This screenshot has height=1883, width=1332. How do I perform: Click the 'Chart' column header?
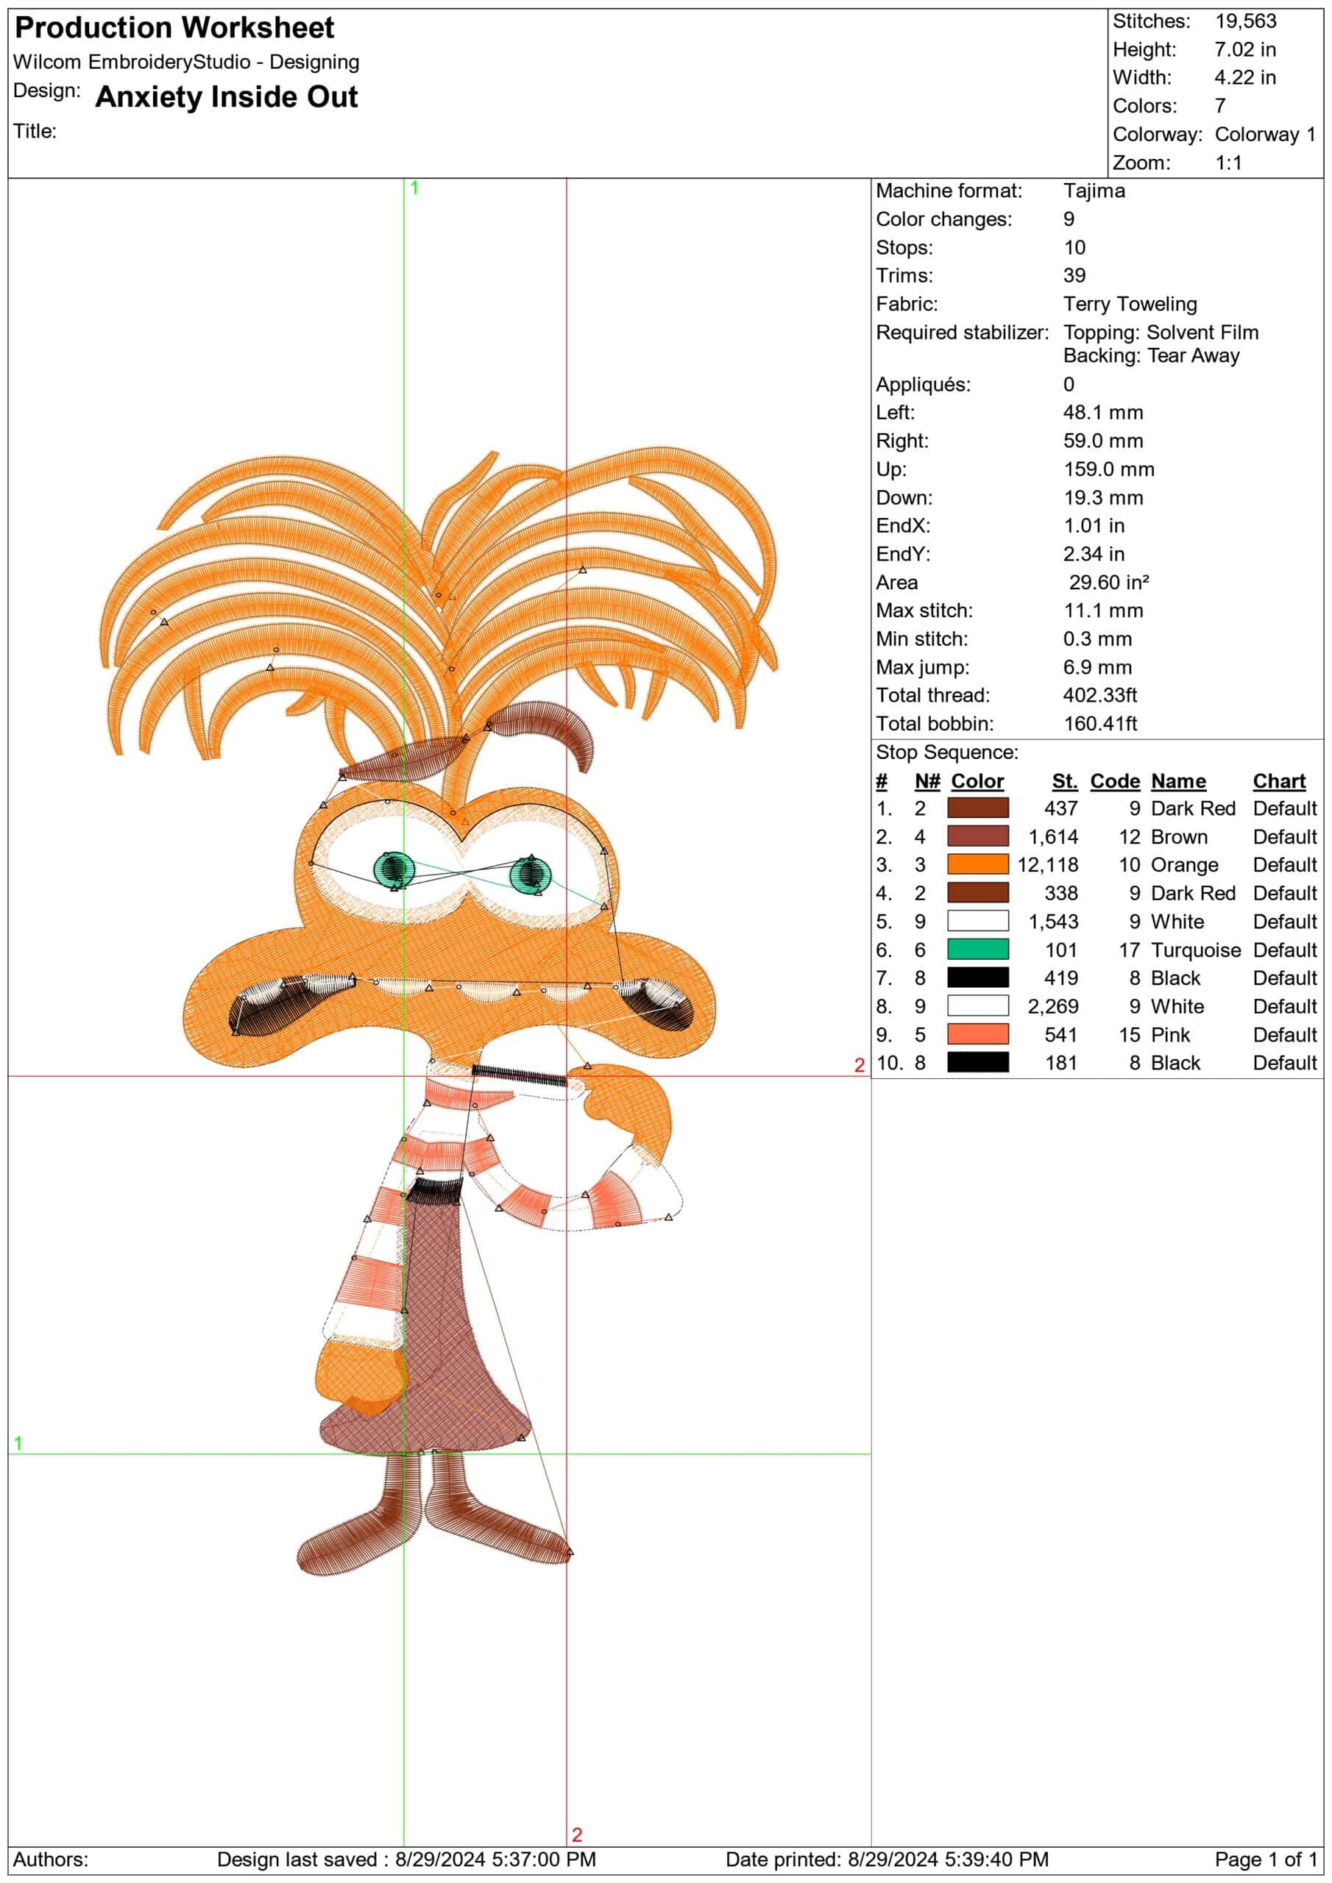point(1279,780)
